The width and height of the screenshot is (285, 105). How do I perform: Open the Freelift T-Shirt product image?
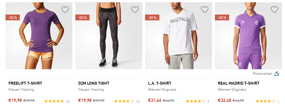tap(39, 35)
